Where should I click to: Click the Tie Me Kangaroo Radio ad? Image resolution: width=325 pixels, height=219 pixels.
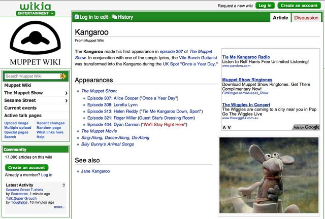tap(246, 57)
